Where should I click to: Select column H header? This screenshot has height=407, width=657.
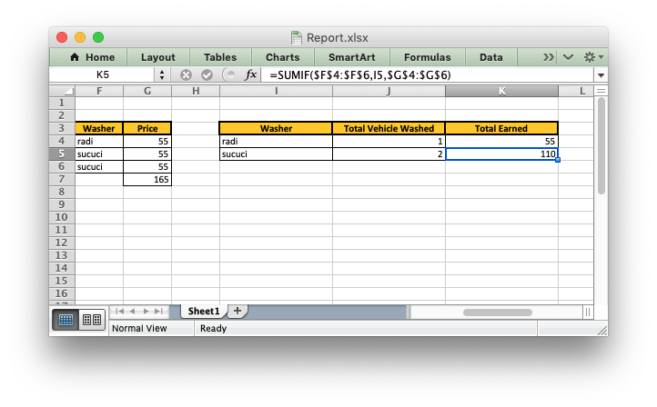pos(196,91)
